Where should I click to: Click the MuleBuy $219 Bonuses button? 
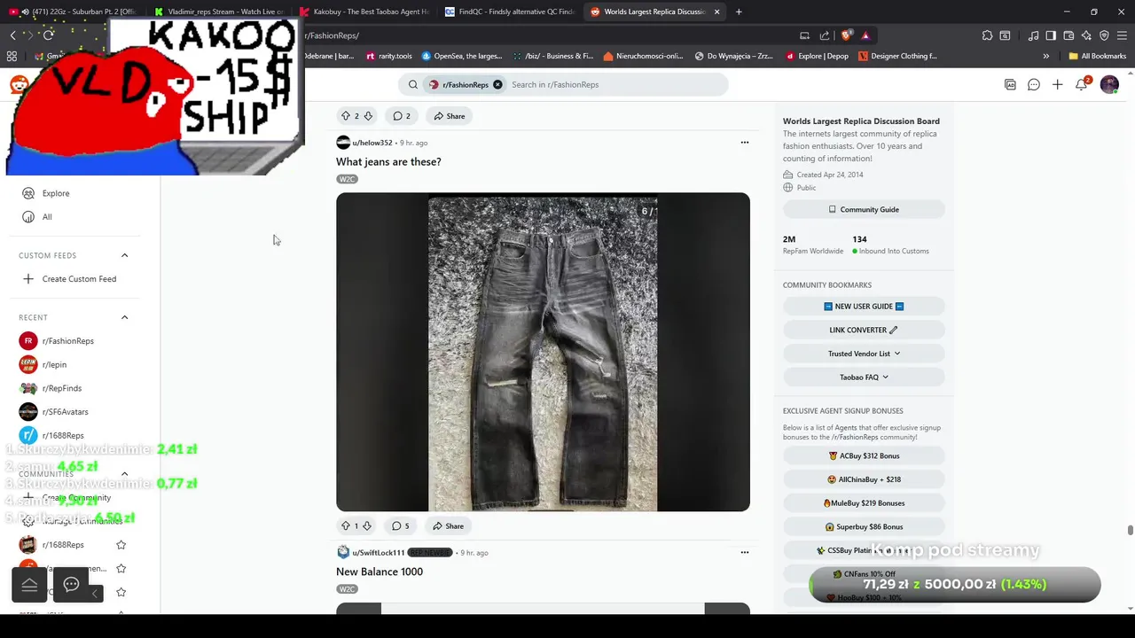864,503
